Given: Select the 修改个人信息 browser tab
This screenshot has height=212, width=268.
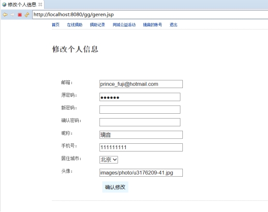Looking at the screenshot, I should coord(22,5).
